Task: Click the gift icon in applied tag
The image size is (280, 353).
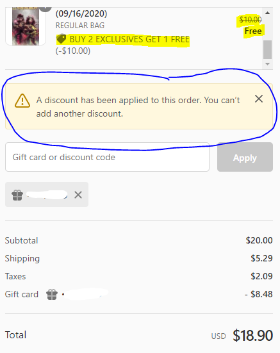Action: coord(17,195)
